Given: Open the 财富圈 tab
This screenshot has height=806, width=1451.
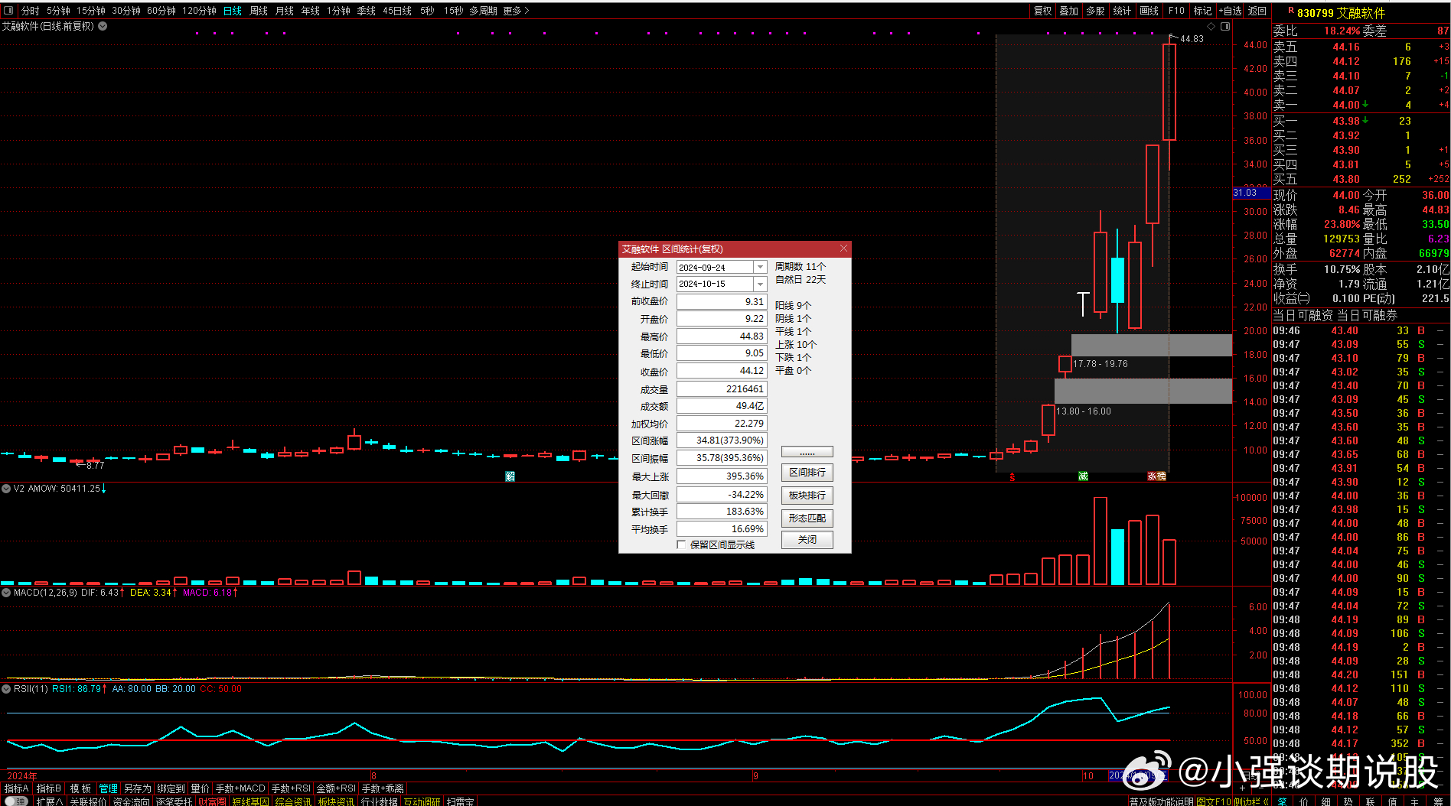Looking at the screenshot, I should (212, 801).
